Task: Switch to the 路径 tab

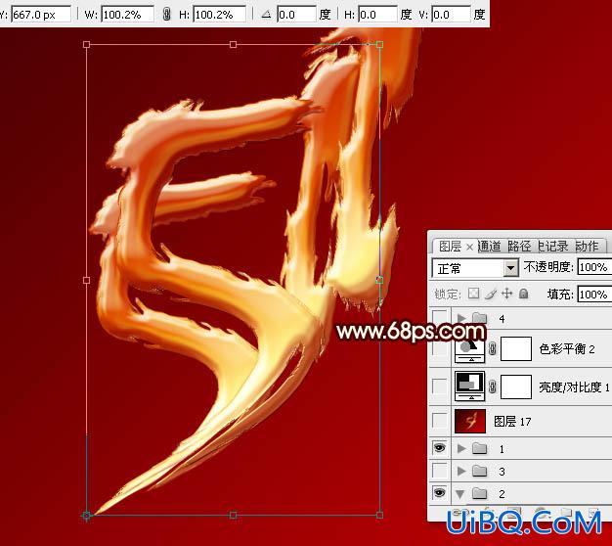Action: [519, 247]
